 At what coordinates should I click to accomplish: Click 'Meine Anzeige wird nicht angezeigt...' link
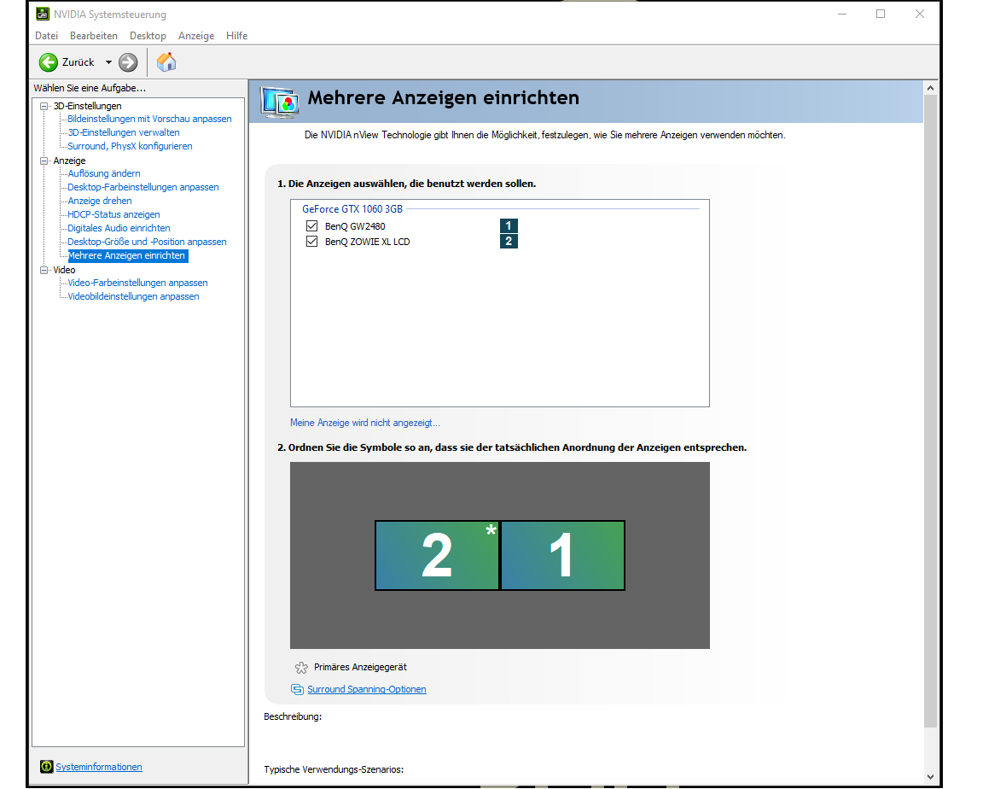365,423
